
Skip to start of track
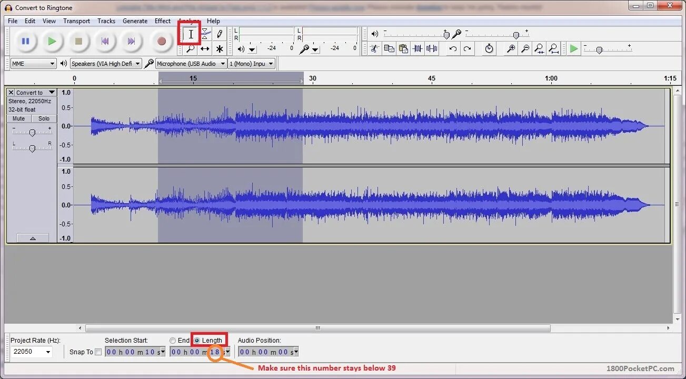click(105, 41)
